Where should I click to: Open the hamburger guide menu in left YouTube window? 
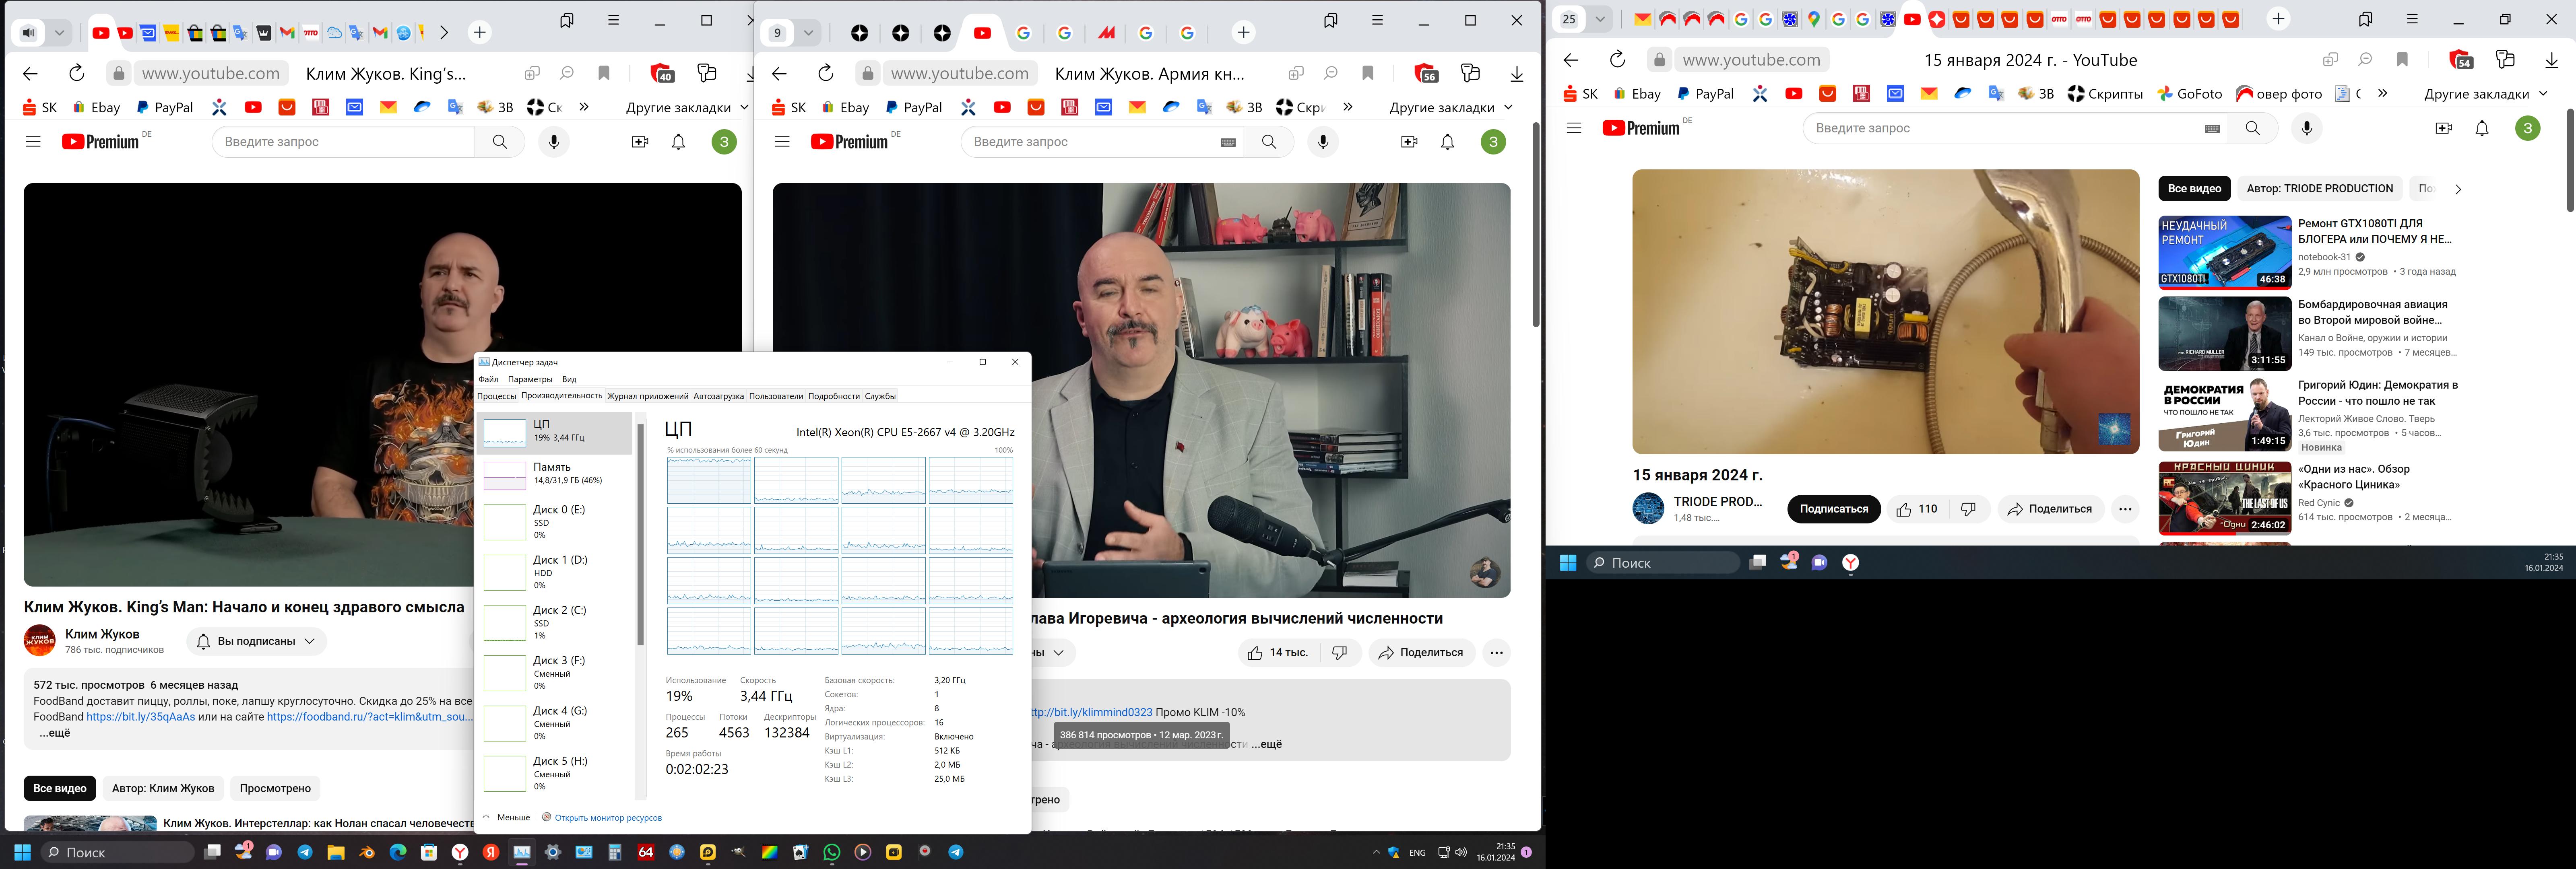(33, 142)
